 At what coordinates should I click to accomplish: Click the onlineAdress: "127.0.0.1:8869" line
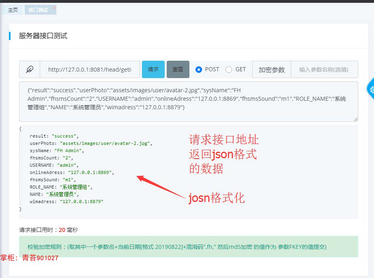72,172
